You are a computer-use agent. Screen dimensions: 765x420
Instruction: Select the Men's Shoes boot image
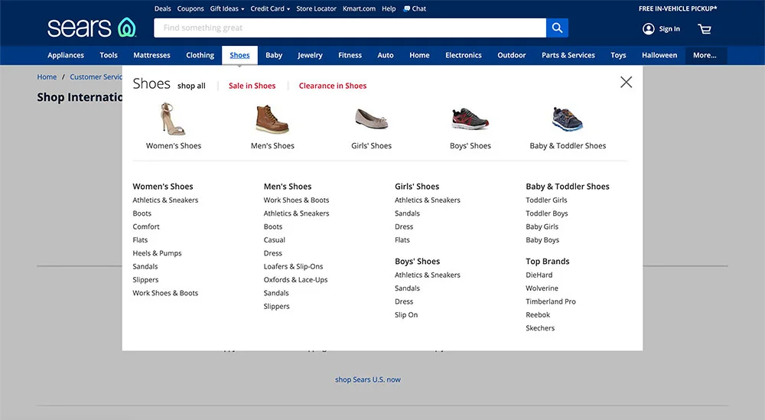tap(272, 119)
